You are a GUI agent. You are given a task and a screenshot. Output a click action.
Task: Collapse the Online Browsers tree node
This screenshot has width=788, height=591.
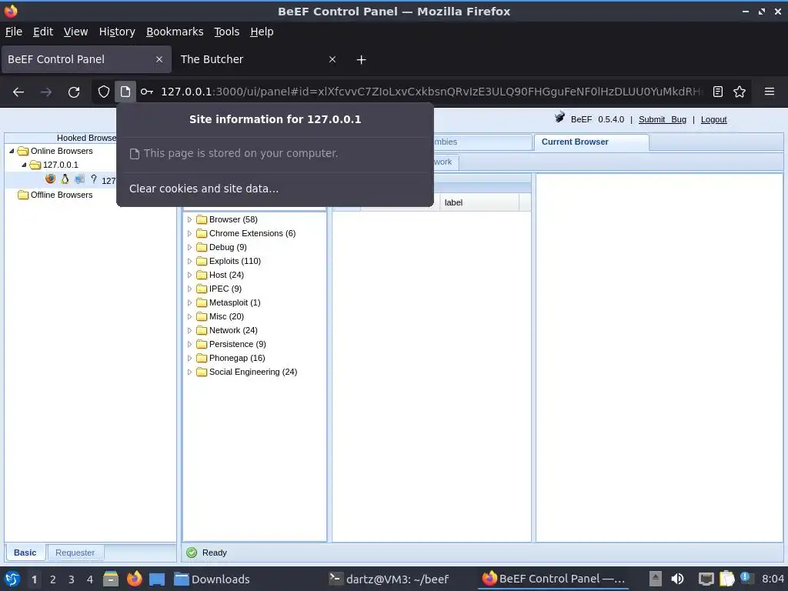(x=12, y=151)
